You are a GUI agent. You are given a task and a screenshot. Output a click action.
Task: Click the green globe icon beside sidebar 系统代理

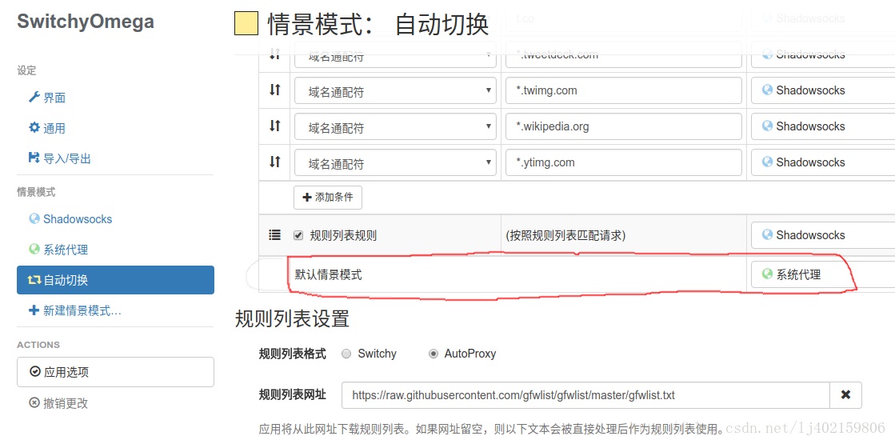point(34,250)
